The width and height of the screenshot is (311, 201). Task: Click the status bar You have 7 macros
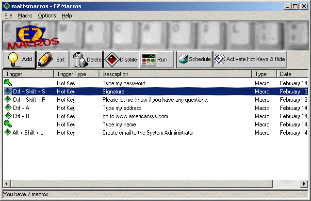(26, 194)
